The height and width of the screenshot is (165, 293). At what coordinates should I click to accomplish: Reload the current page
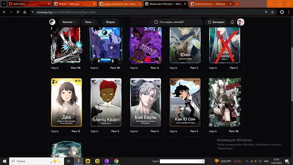pyautogui.click(x=18, y=12)
